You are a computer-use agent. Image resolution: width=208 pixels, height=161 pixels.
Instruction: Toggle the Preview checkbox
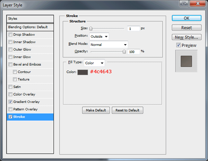click(x=179, y=45)
